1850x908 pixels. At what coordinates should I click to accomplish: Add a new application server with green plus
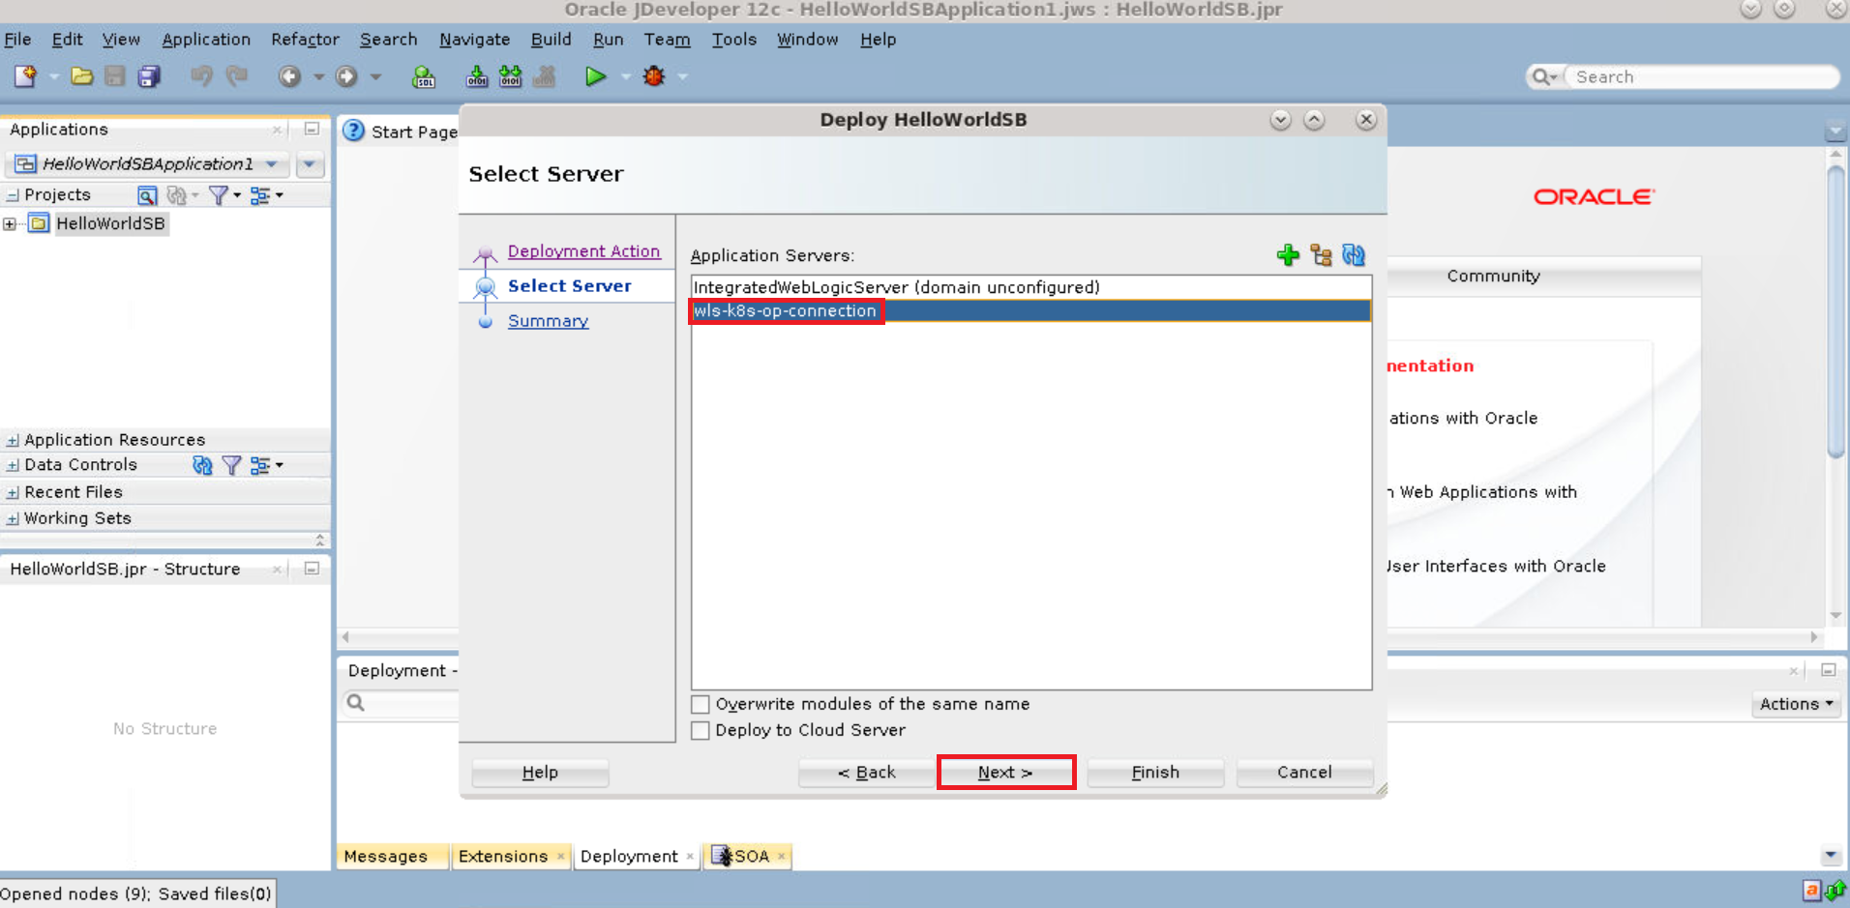coord(1288,255)
